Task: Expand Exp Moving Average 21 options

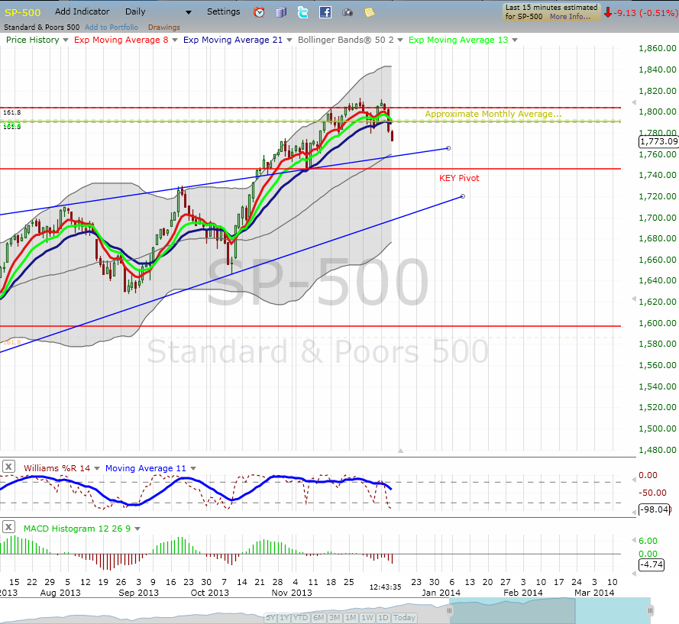Action: coord(289,40)
